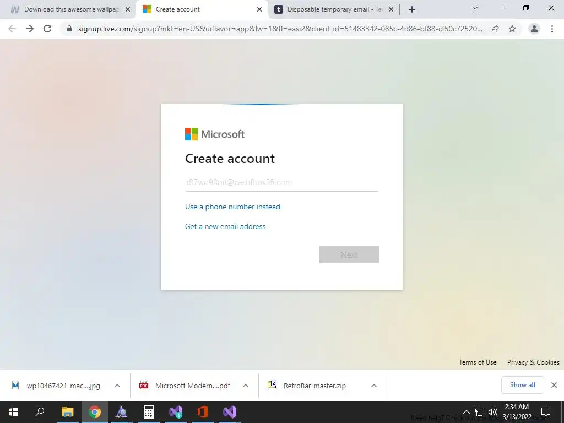
Task: Open the tab search dropdown
Action: (475, 8)
